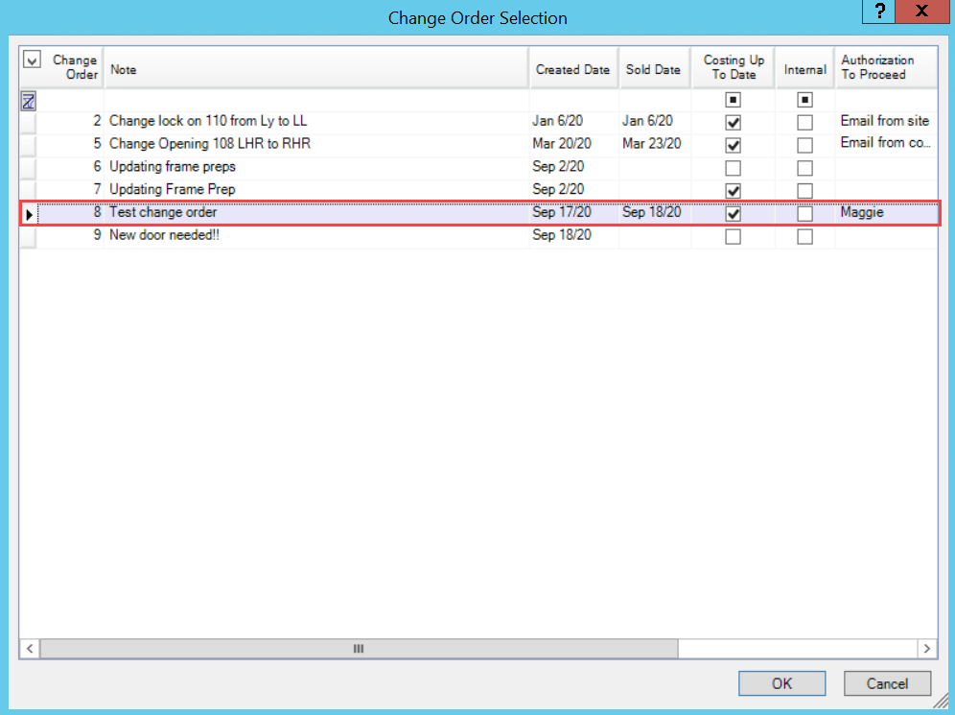Close the Change Order Selection dialog
This screenshot has width=955, height=715.
click(921, 12)
